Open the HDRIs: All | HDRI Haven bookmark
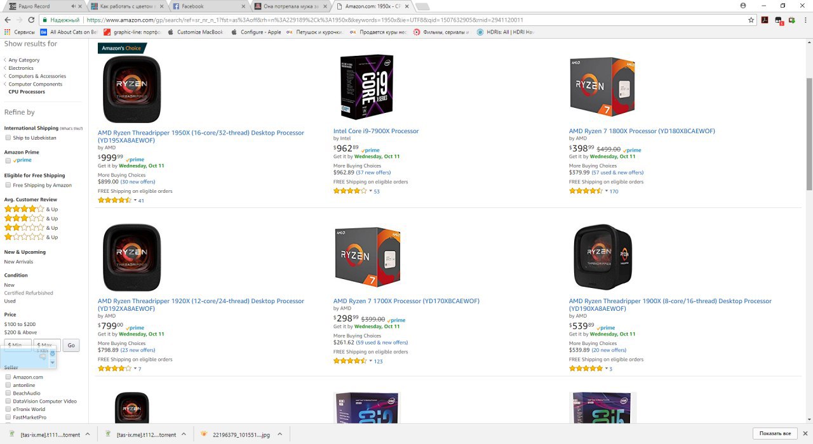 coord(506,32)
